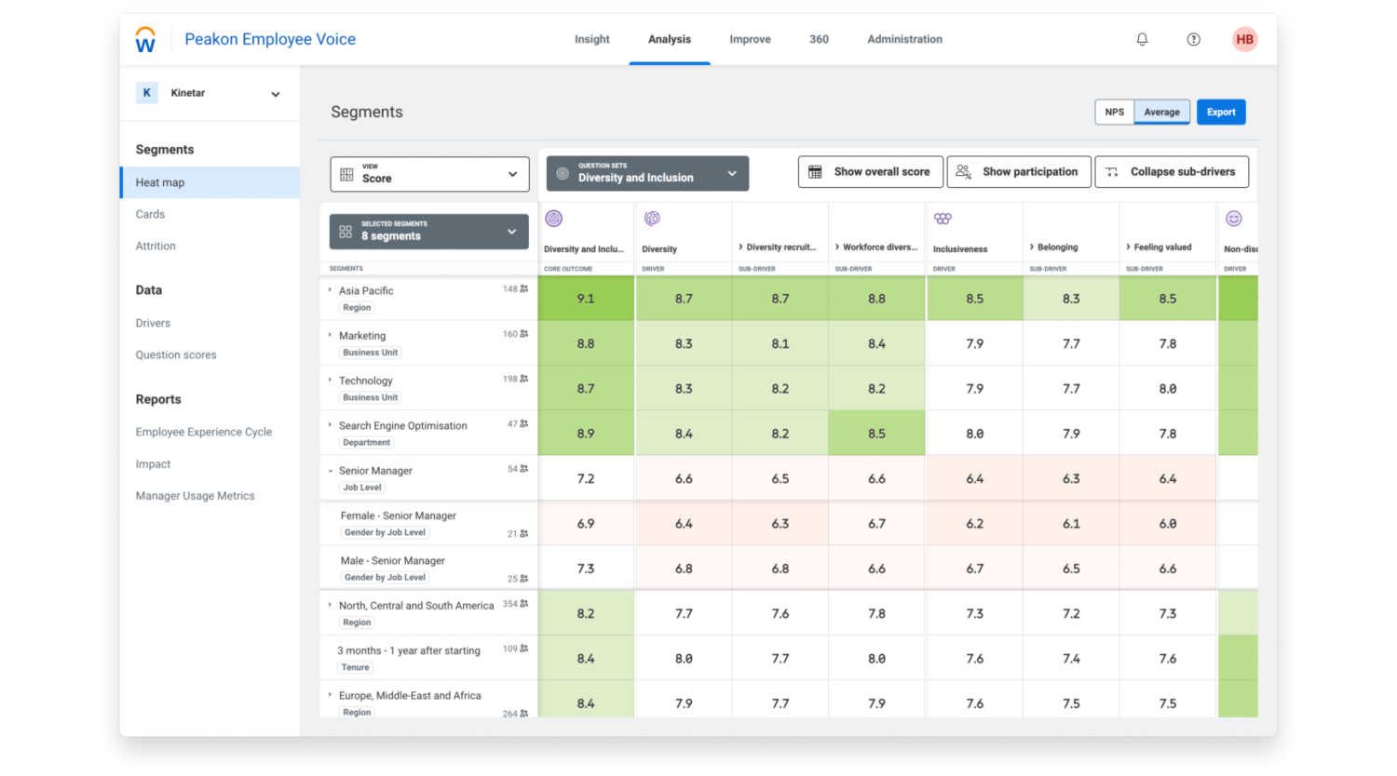Click the target icon in Question Sets box

(x=563, y=173)
